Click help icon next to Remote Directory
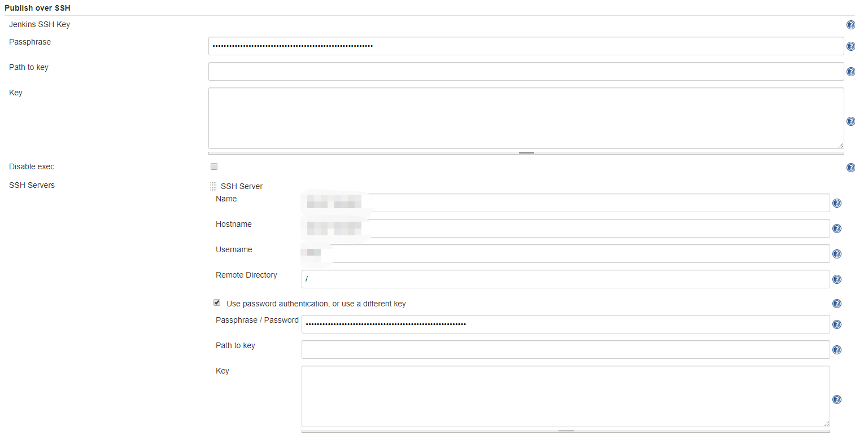This screenshot has height=439, width=855. coord(837,279)
